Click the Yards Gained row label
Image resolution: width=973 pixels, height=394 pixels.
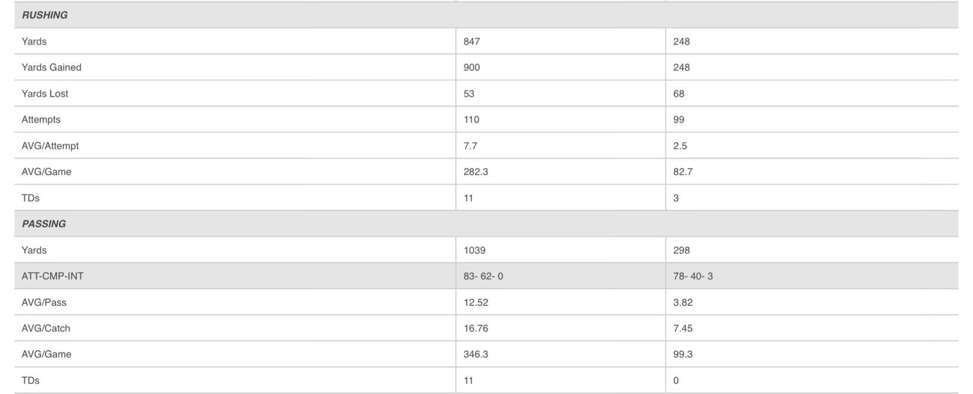[52, 67]
